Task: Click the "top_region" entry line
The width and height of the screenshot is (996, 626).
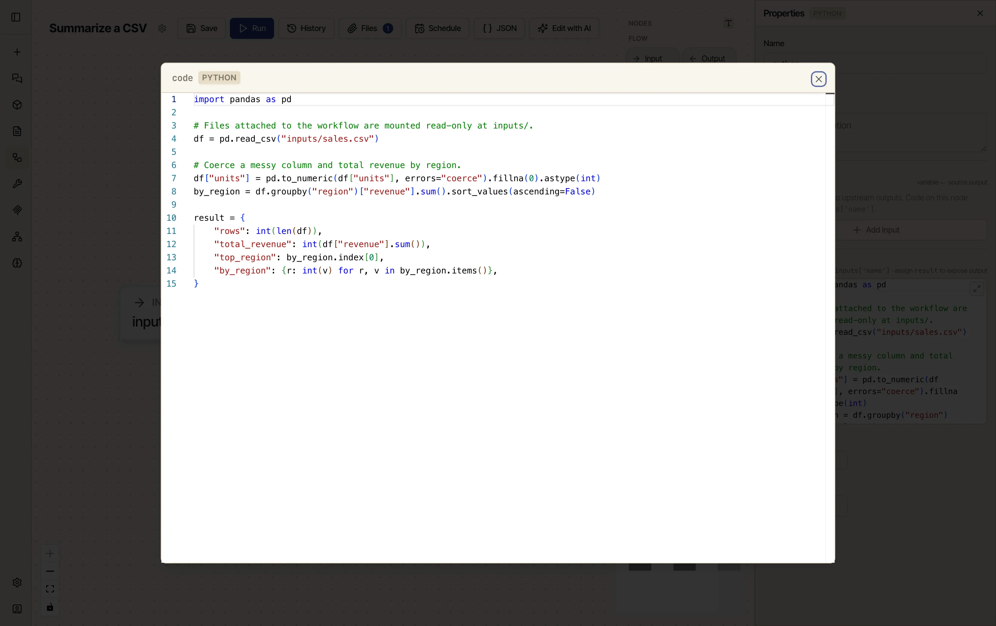Action: click(x=299, y=257)
